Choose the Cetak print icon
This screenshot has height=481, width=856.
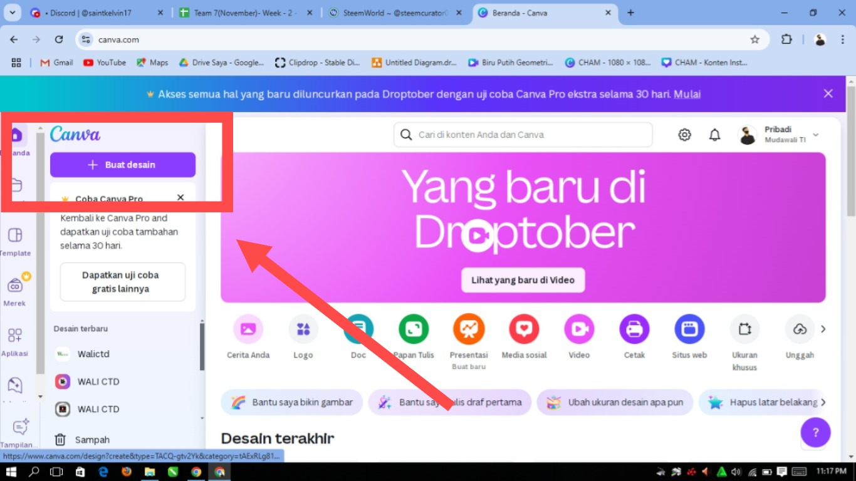(x=634, y=329)
